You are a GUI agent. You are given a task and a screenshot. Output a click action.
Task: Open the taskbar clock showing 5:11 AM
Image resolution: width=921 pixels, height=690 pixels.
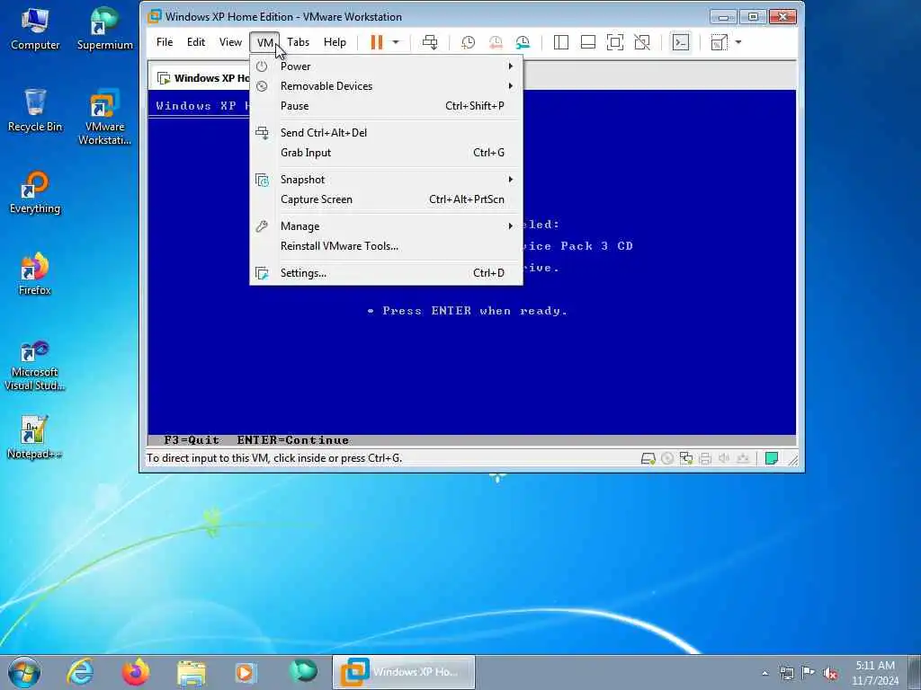coord(875,673)
